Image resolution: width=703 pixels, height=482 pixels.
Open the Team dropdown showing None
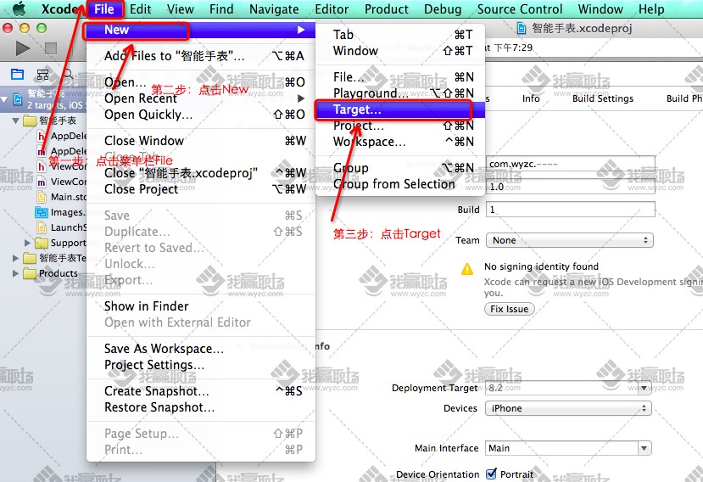[569, 240]
